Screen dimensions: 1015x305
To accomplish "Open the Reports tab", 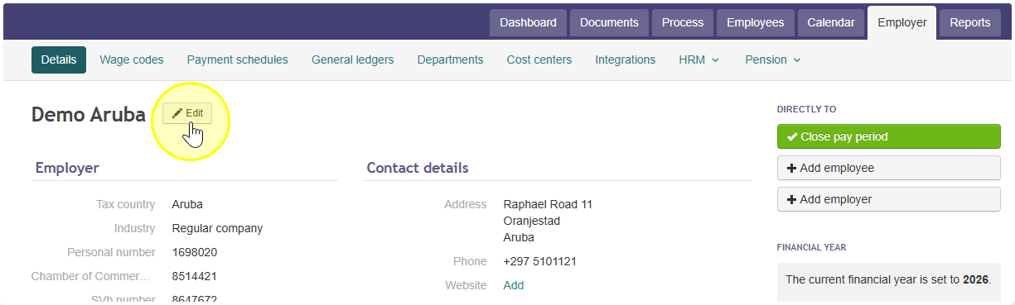I will click(x=970, y=23).
